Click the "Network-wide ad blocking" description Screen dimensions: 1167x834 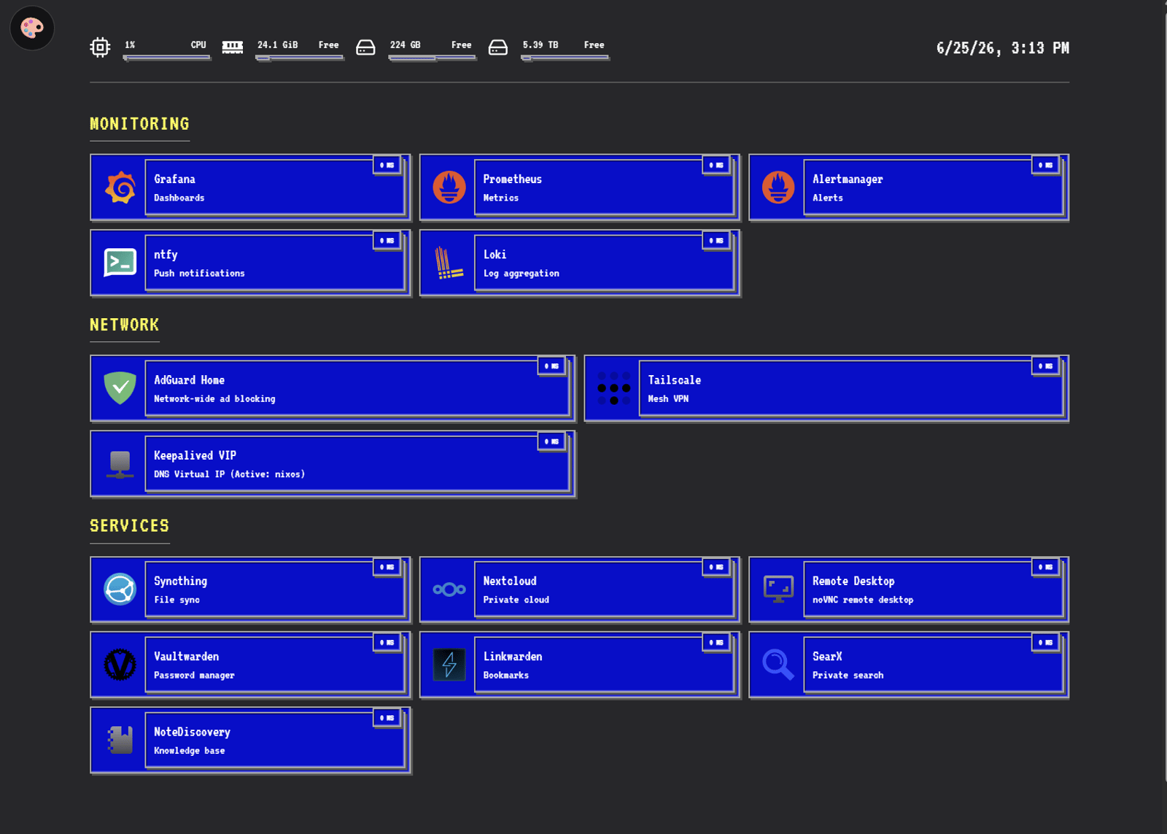[x=214, y=398]
